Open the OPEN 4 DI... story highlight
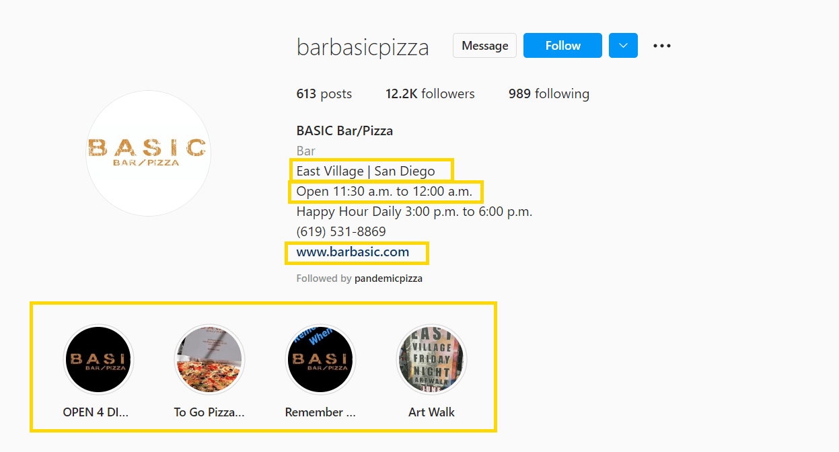 (98, 359)
